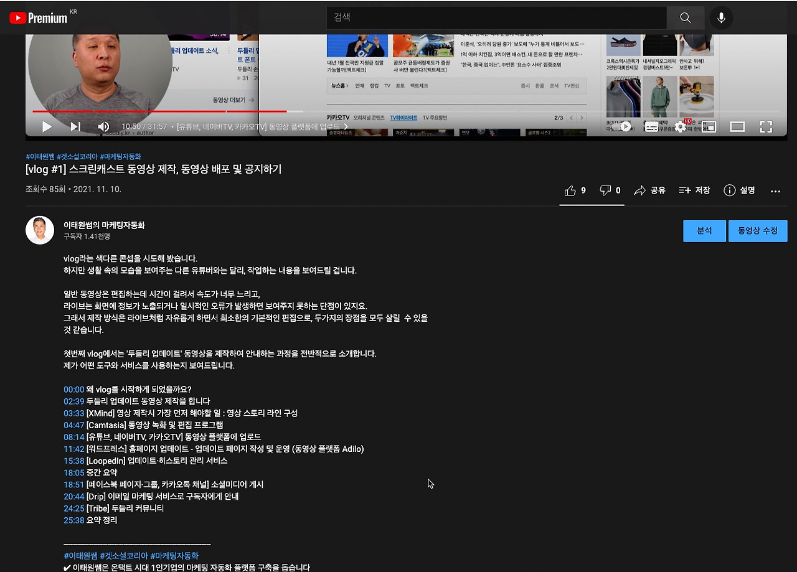The image size is (797, 572).
Task: Click the #이태원쌤 hashtag in the description
Action: pos(80,556)
